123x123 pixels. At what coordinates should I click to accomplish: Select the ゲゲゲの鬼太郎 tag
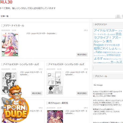tap(112, 45)
